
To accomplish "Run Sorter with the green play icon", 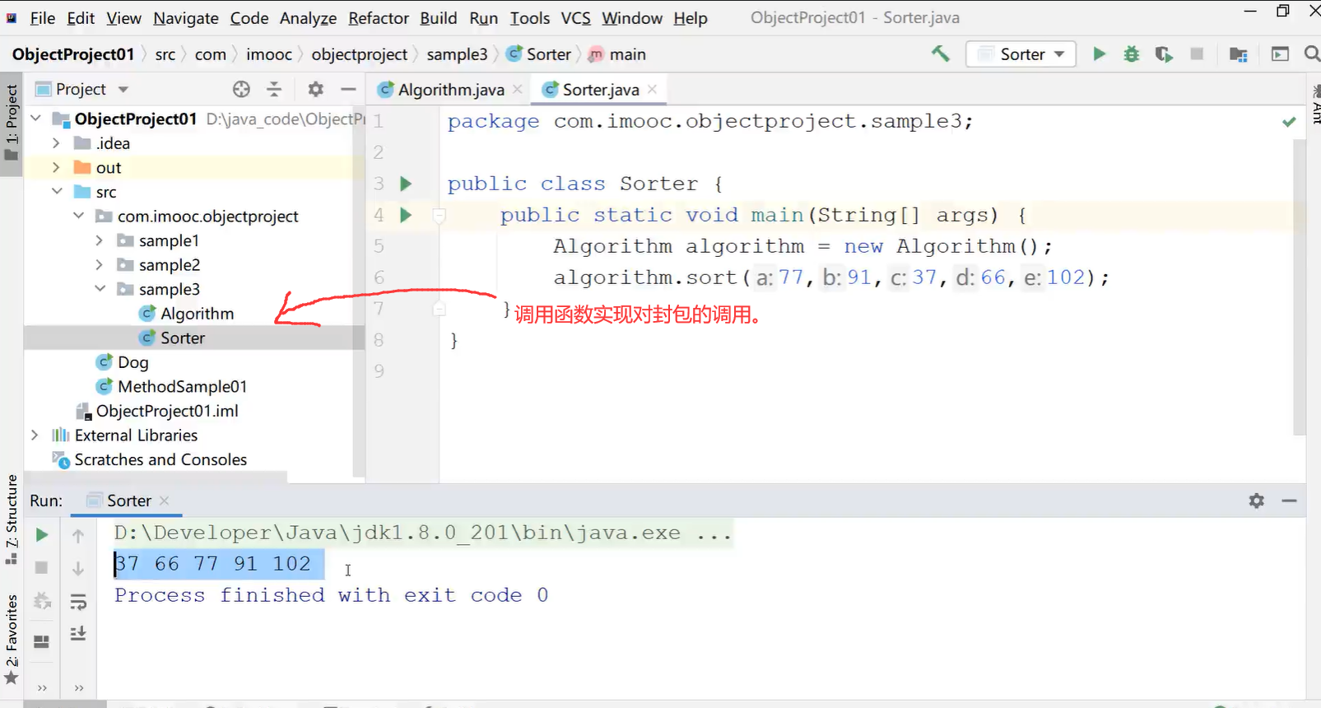I will (x=1099, y=54).
